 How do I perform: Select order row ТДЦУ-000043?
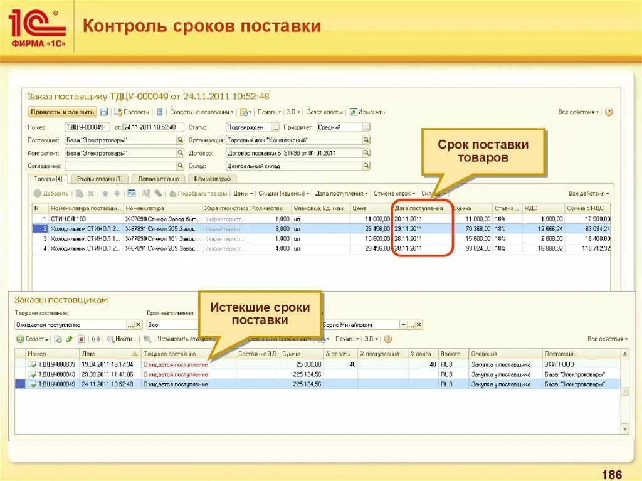click(x=318, y=374)
